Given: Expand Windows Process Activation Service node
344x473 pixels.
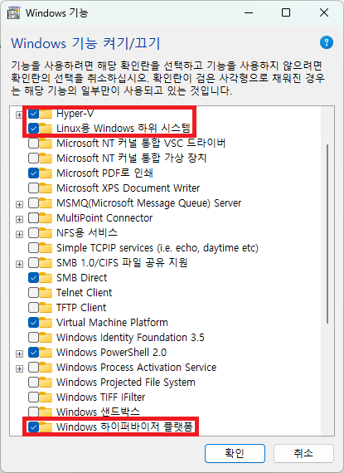Looking at the screenshot, I should coord(19,368).
